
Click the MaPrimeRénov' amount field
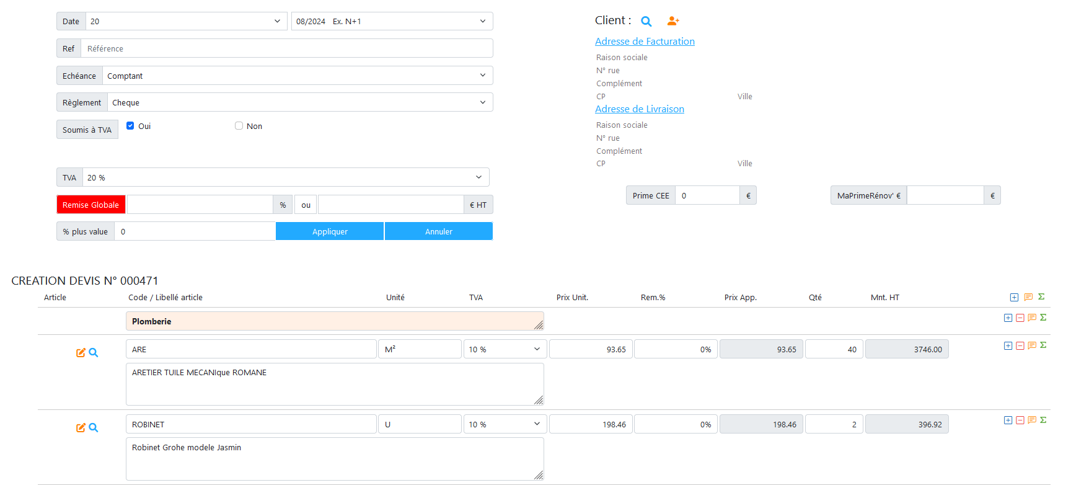click(945, 195)
